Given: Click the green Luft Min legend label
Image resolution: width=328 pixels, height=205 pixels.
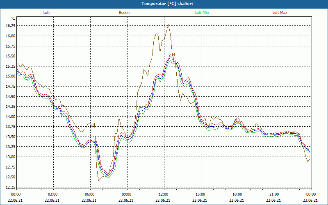Looking at the screenshot, I should pyautogui.click(x=202, y=13).
